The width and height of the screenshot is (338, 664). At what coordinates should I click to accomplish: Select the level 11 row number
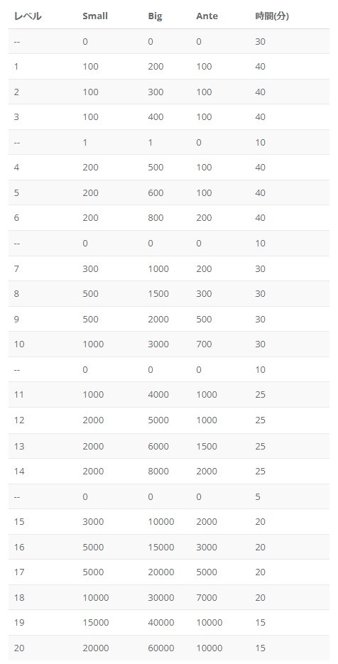18,394
